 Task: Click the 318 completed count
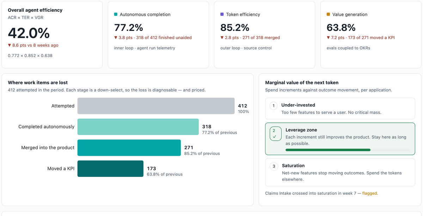[207, 127]
